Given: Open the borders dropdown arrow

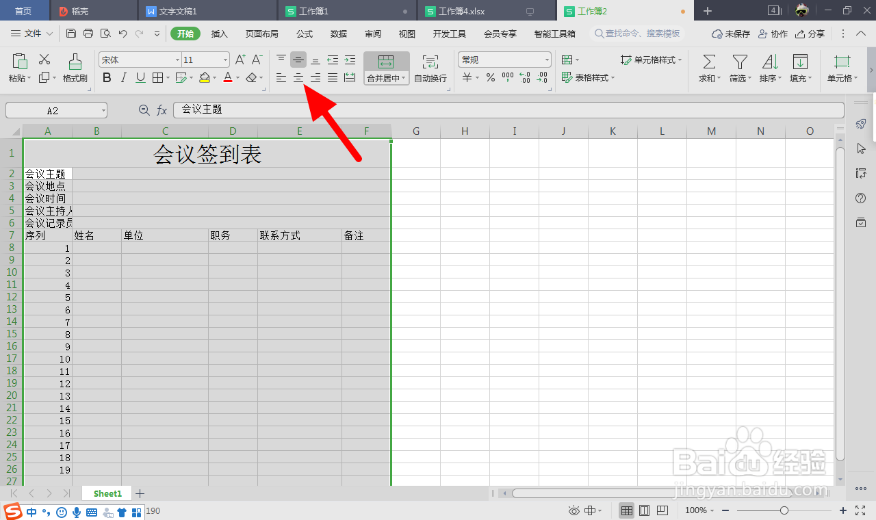Looking at the screenshot, I should [x=168, y=78].
